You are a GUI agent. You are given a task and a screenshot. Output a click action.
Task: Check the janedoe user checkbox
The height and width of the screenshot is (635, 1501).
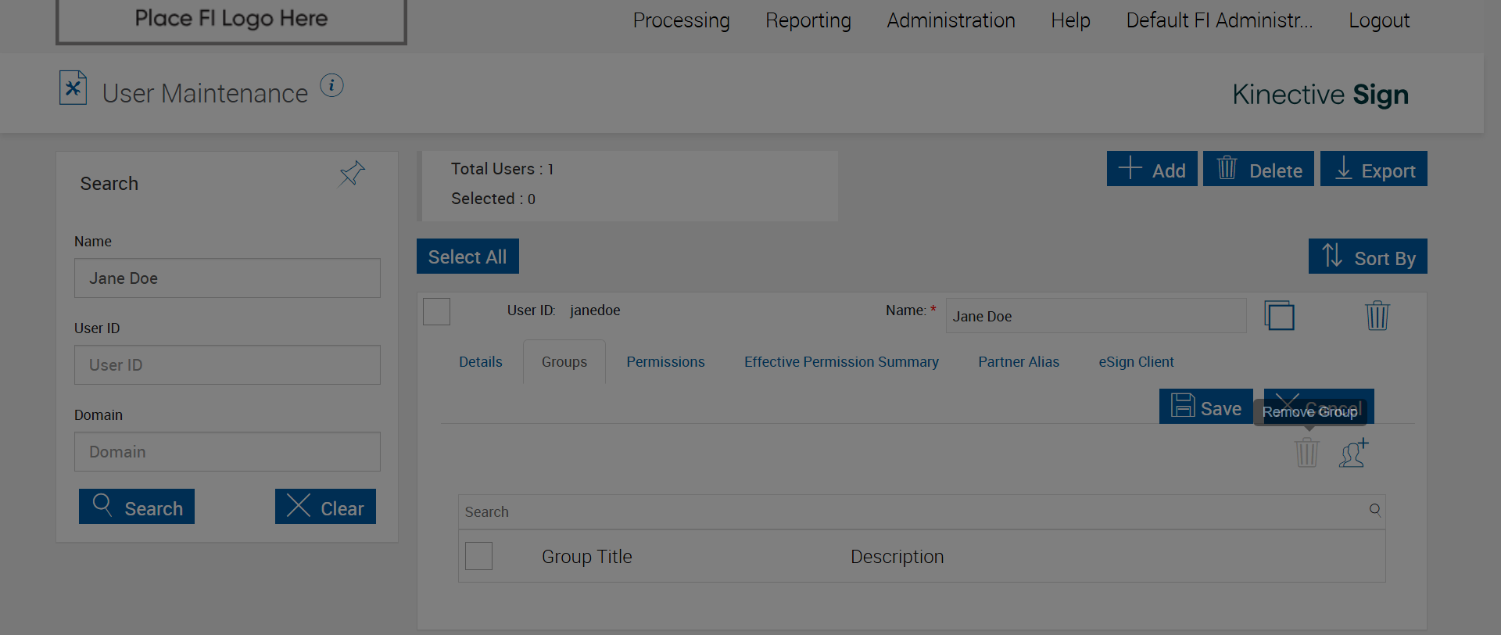pyautogui.click(x=436, y=311)
